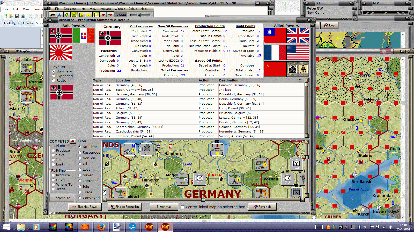Click the oil derrick icon
The image size is (414, 232).
[x=303, y=69]
